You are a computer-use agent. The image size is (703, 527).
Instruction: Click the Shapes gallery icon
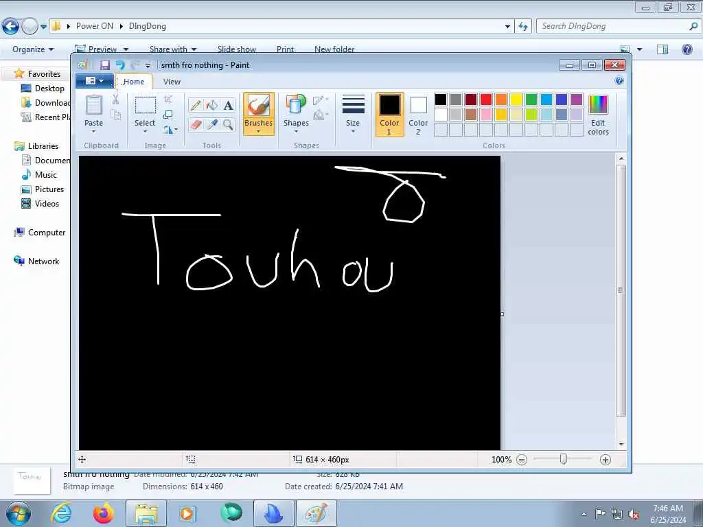coord(296,105)
